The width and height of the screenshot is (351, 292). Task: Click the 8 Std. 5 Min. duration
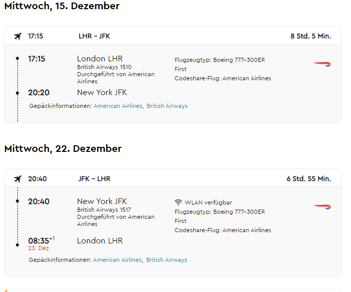(311, 36)
